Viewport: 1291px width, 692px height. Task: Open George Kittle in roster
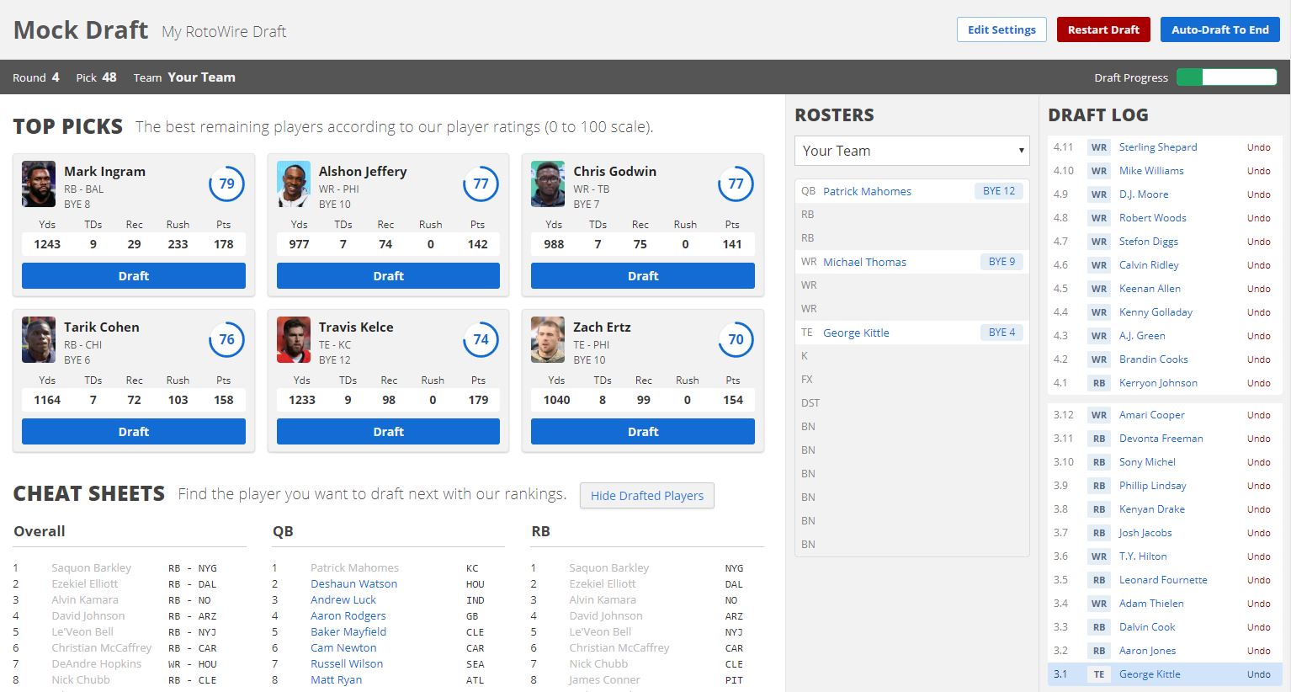point(856,333)
